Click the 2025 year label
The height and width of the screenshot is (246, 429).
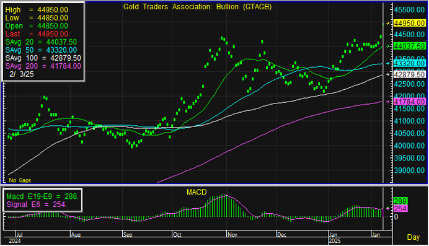click(x=335, y=241)
